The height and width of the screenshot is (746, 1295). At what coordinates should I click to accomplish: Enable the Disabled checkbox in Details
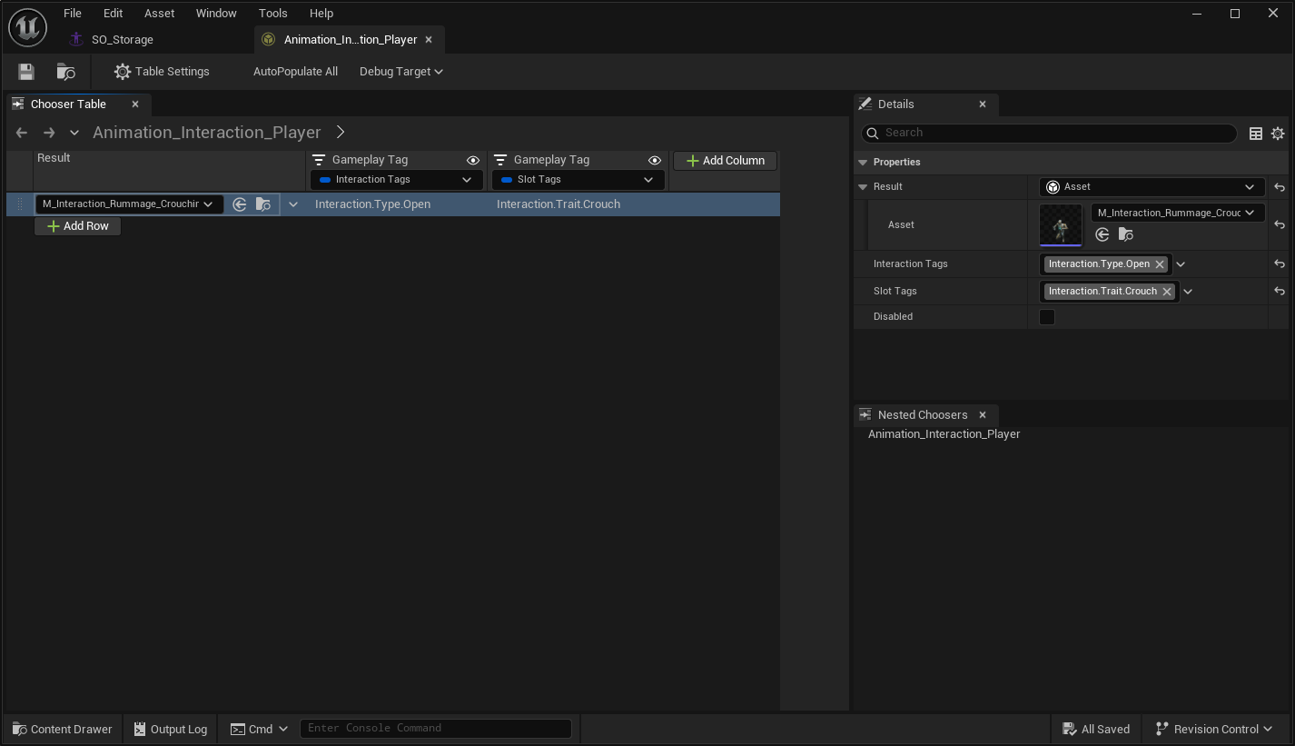coord(1047,316)
